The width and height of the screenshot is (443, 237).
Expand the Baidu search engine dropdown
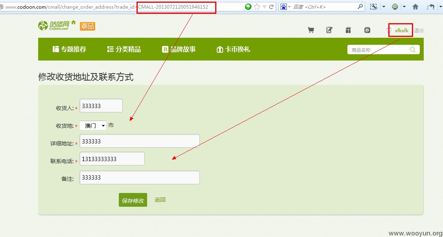point(290,7)
